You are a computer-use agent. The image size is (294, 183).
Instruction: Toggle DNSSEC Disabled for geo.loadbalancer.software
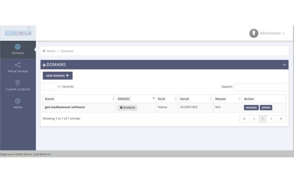click(127, 108)
